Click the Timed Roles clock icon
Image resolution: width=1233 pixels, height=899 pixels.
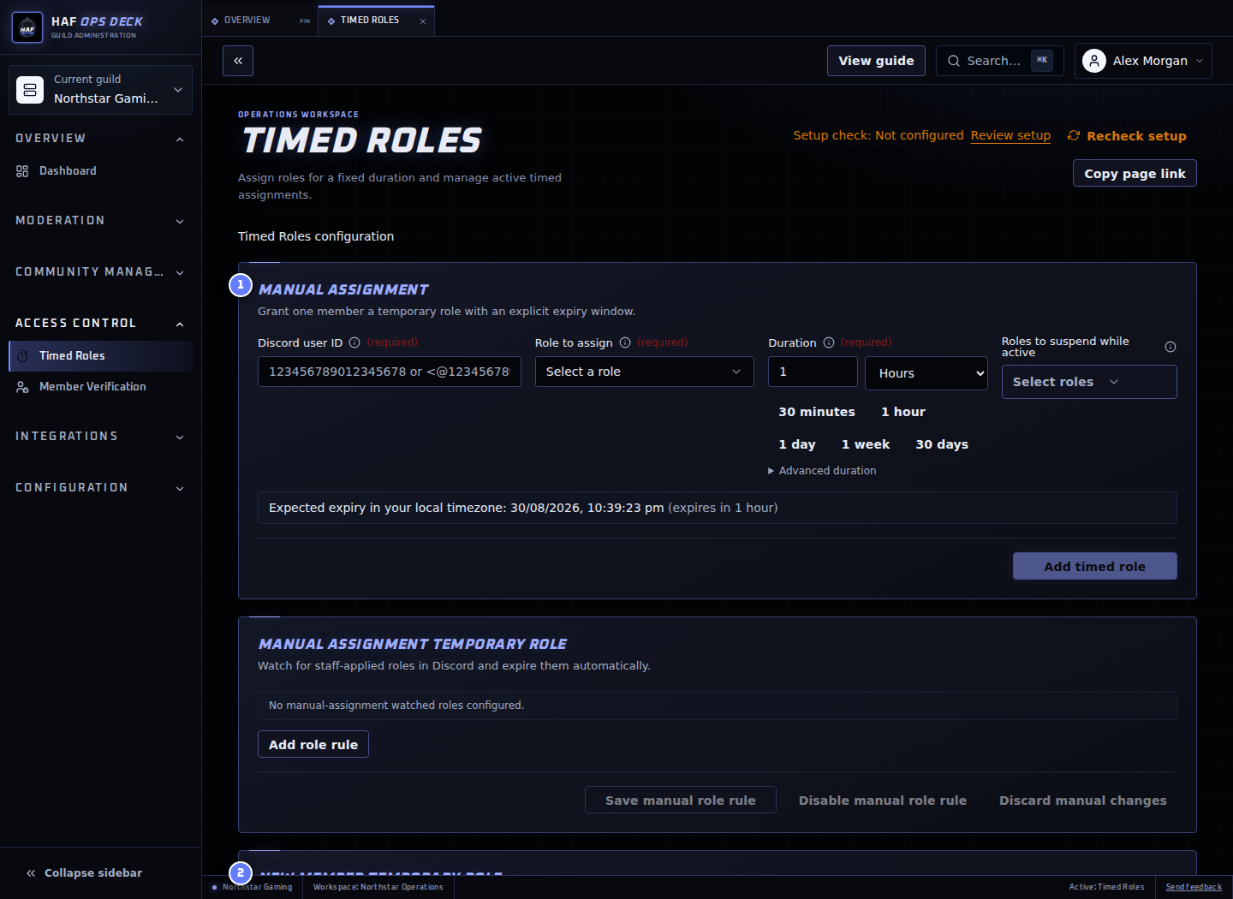point(22,356)
